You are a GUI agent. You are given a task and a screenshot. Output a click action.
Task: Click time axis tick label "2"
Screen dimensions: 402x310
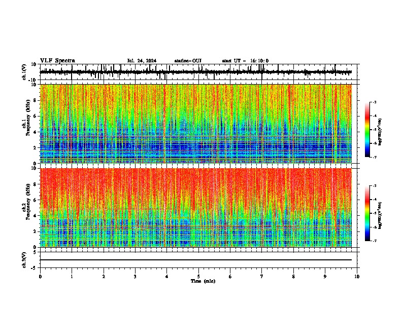point(104,277)
